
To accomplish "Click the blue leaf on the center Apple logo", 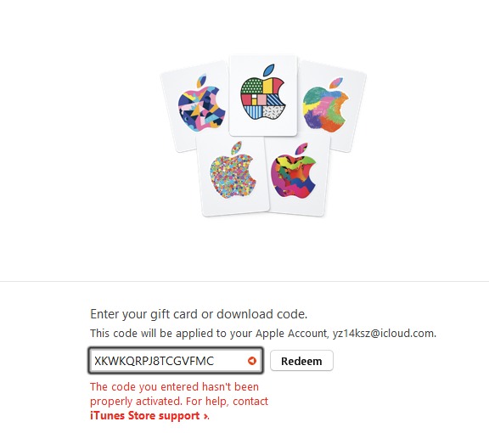I will [x=269, y=70].
